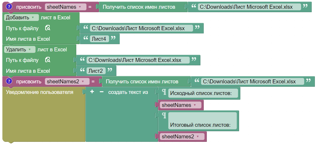The image size is (317, 145).
Task: Click paragraph mark beside Исходный список листов
Action: pos(164,92)
